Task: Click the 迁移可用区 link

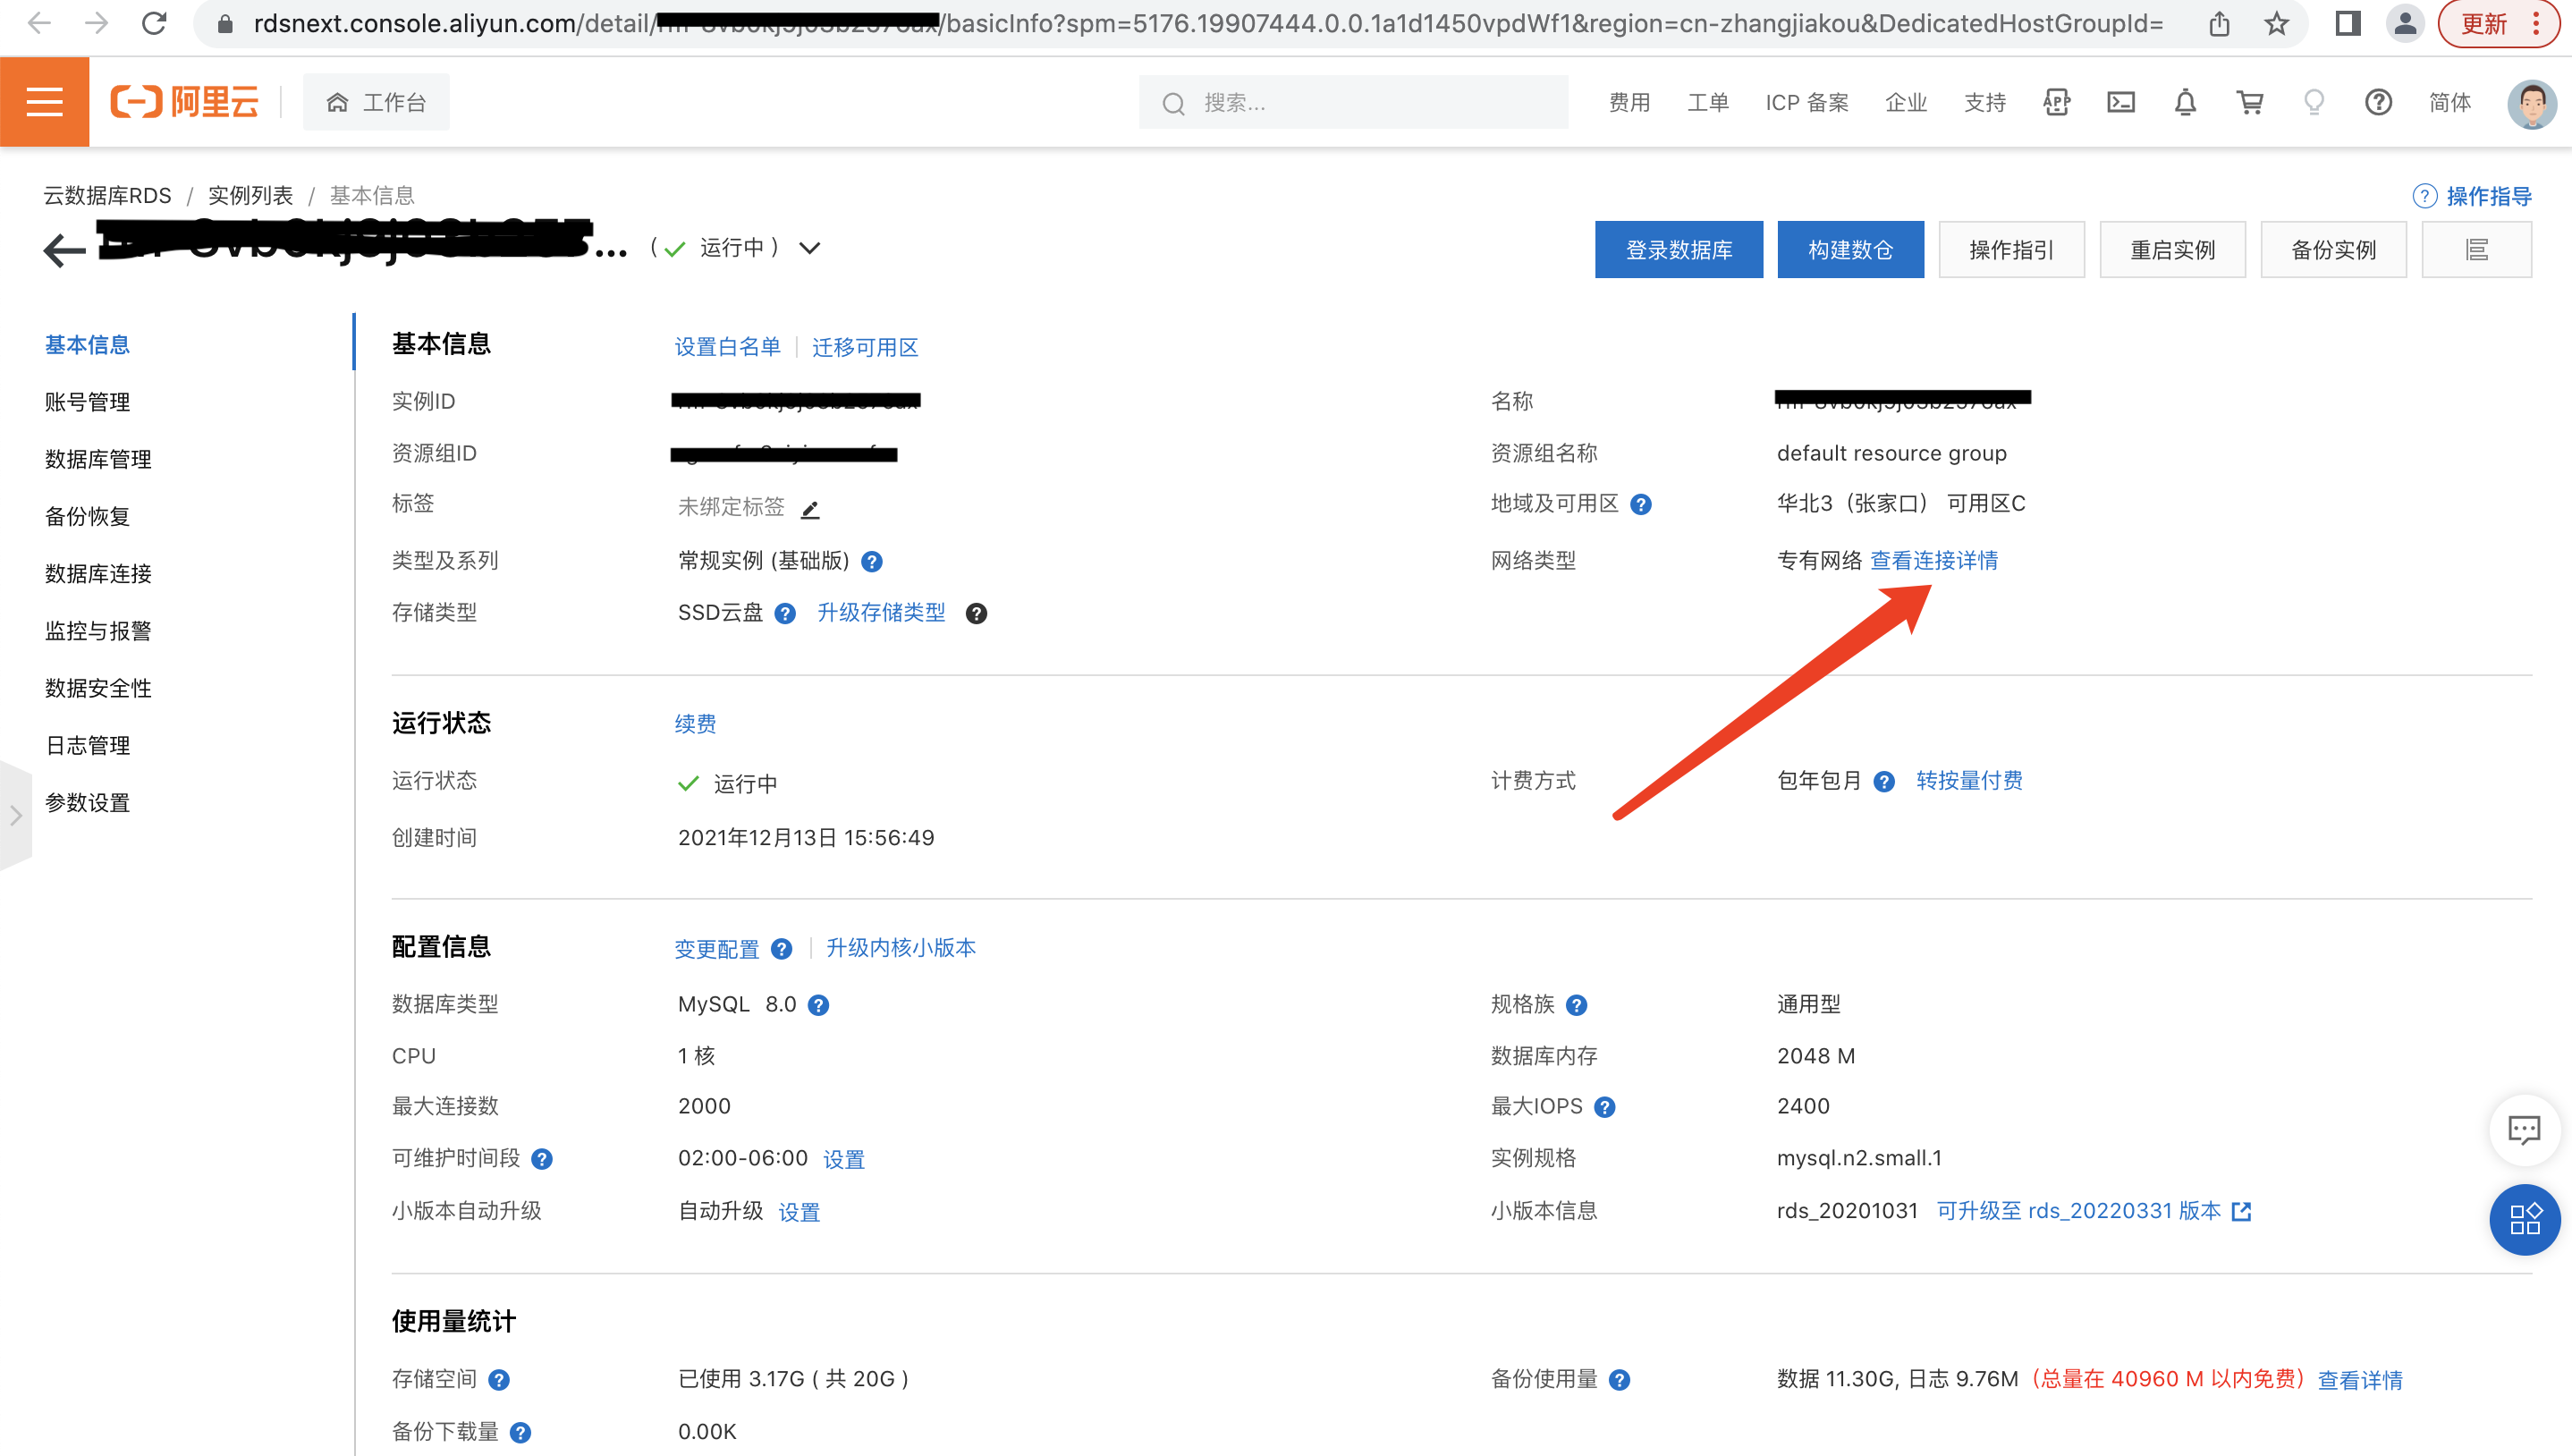Action: (x=865, y=346)
